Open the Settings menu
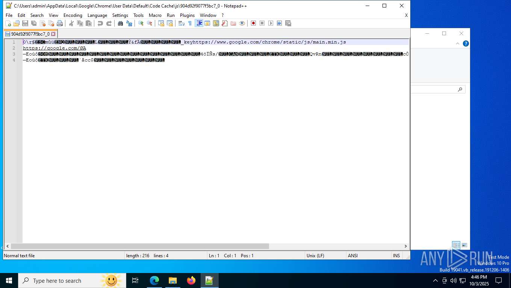 [x=120, y=15]
